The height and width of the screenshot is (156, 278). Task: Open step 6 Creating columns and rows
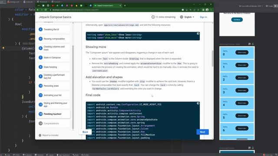tap(53, 48)
